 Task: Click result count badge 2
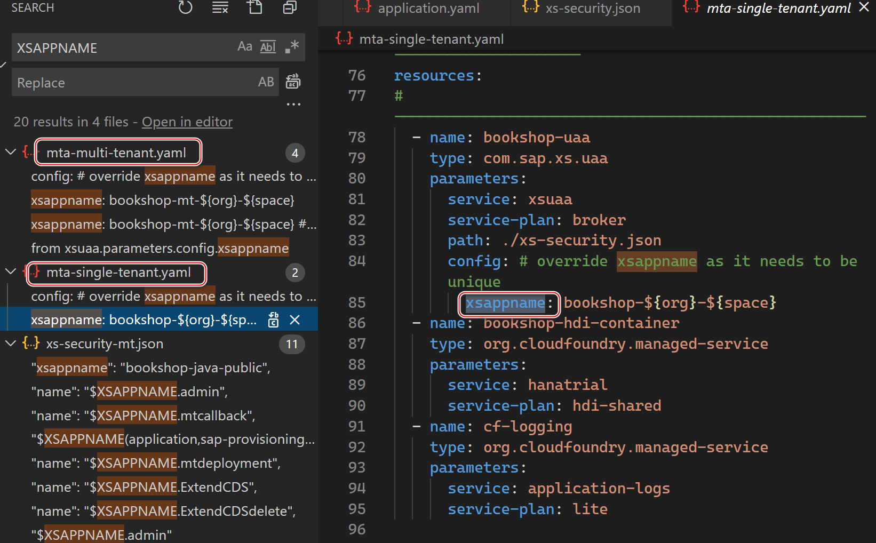click(295, 273)
